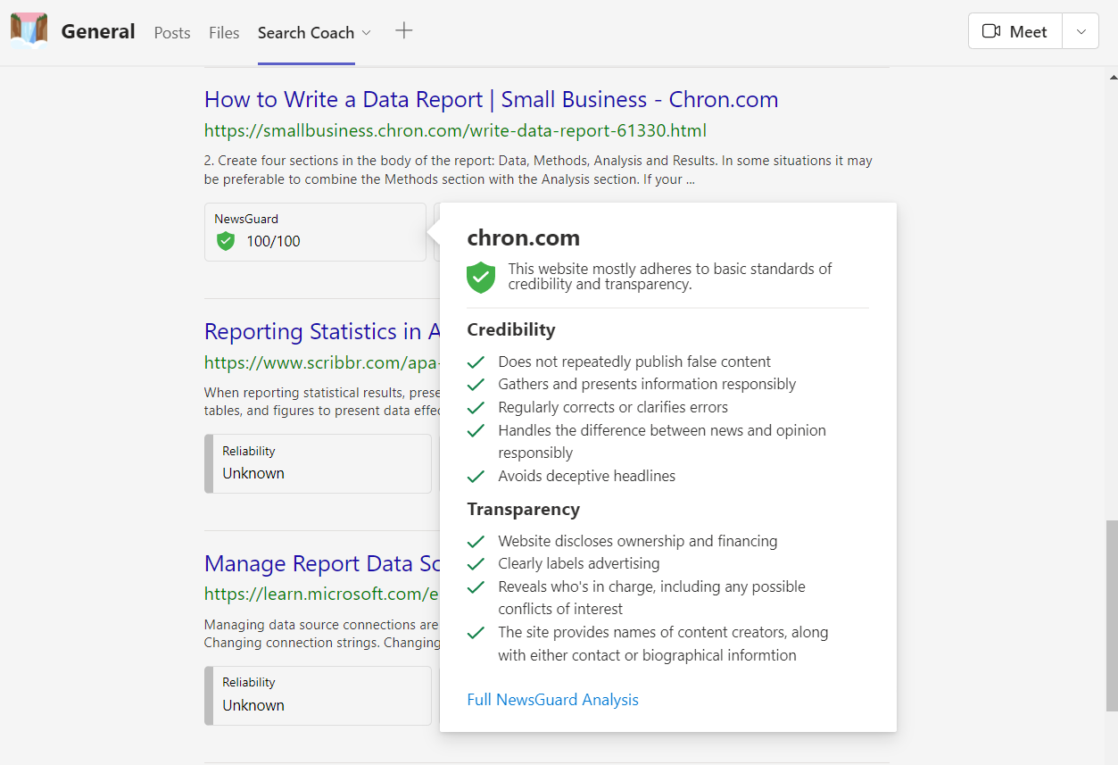This screenshot has height=765, width=1118.
Task: Open the Search Coach tab chevron
Action: [366, 33]
